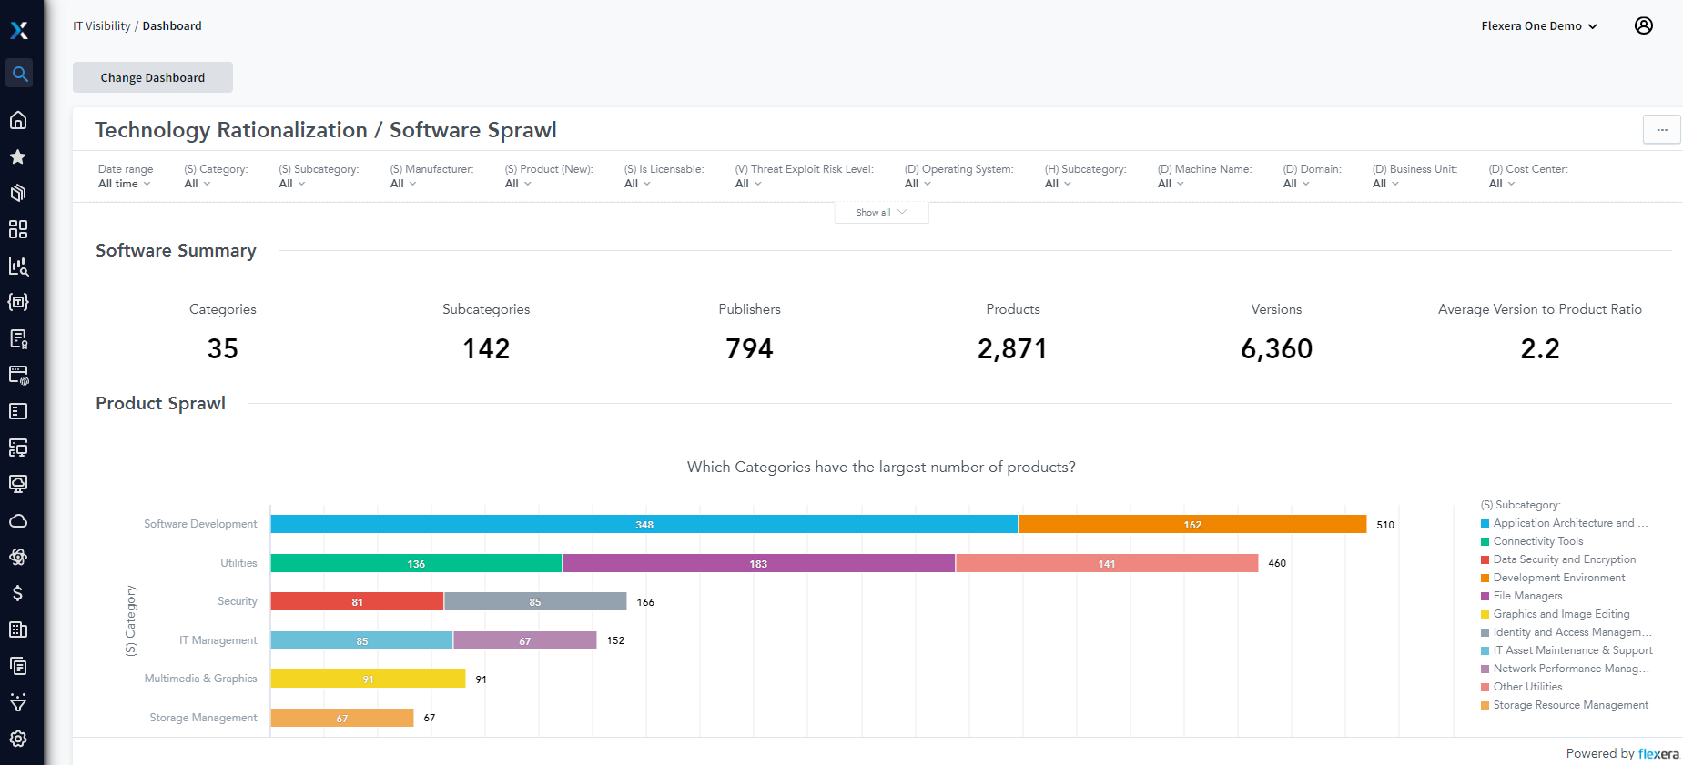Click the cloud icon in sidebar
This screenshot has height=765, width=1683.
pos(18,520)
